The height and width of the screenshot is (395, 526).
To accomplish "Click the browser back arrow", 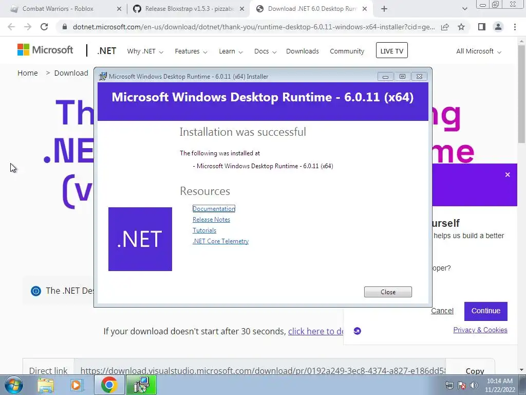I will click(11, 27).
